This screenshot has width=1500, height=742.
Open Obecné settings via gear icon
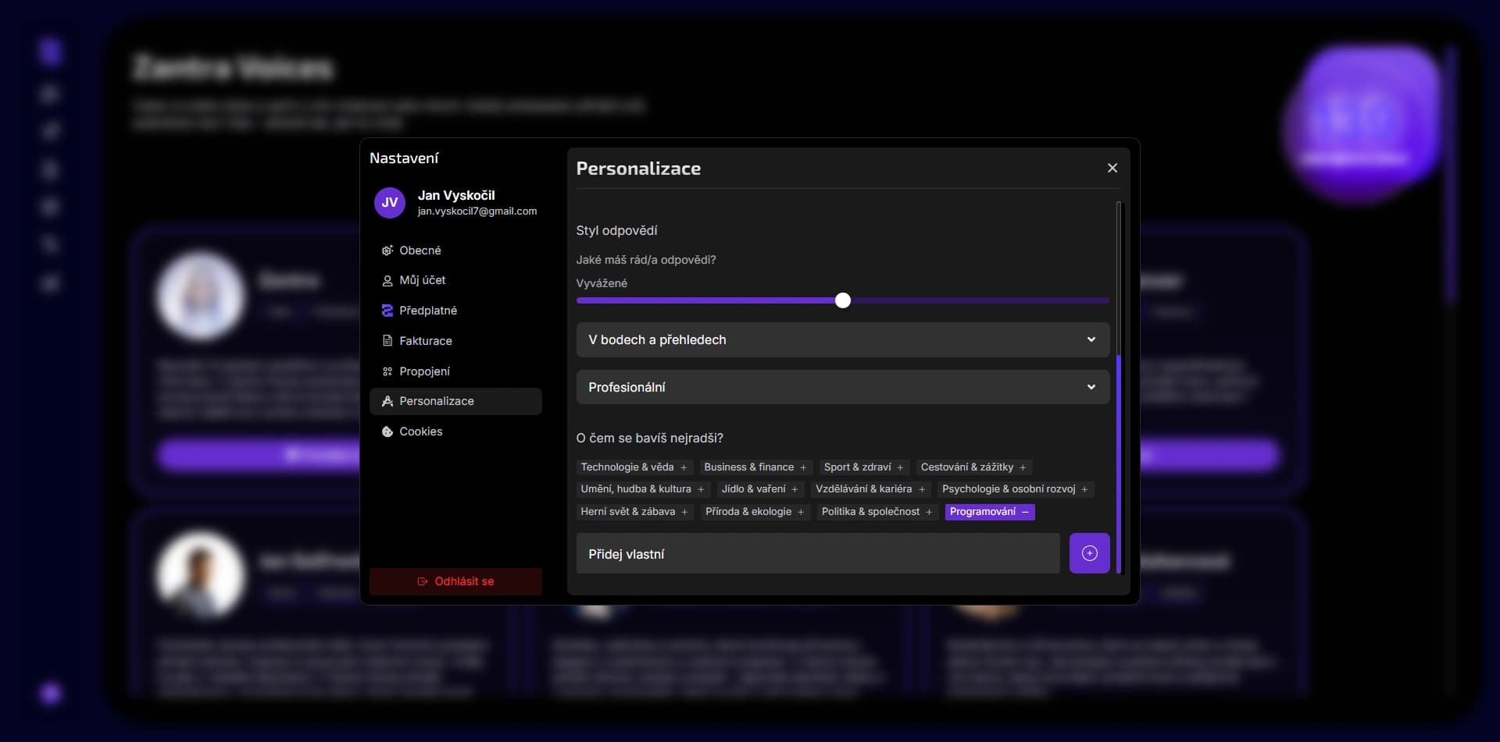[x=387, y=250]
